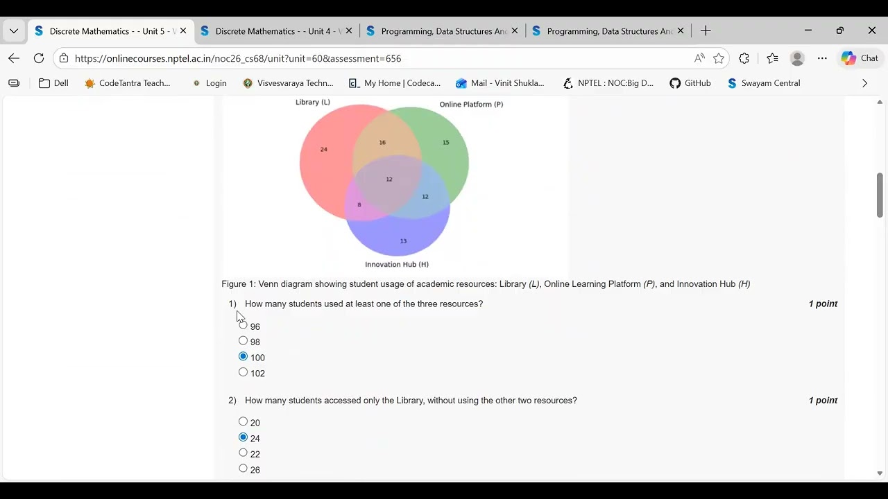Switch to first Programming, Data Structures tab
The image size is (888, 499).
click(442, 31)
